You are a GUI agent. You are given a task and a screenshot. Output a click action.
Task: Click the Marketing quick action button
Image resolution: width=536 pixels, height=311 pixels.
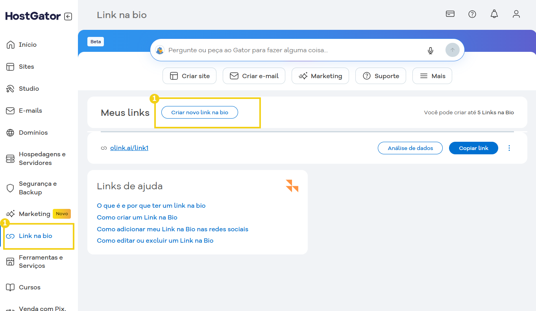coord(320,76)
